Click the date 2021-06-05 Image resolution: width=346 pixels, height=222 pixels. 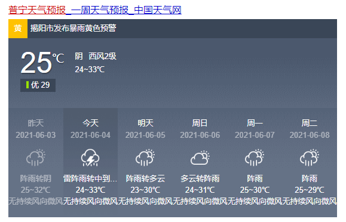point(145,135)
